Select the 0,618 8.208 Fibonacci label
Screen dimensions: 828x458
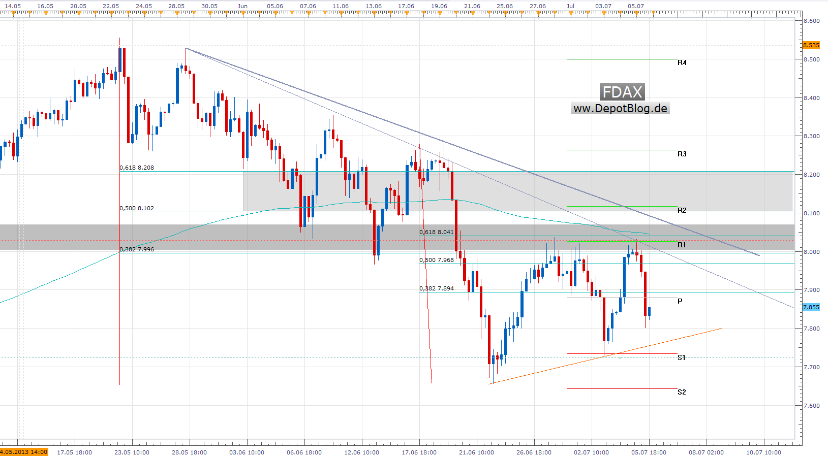(x=137, y=168)
